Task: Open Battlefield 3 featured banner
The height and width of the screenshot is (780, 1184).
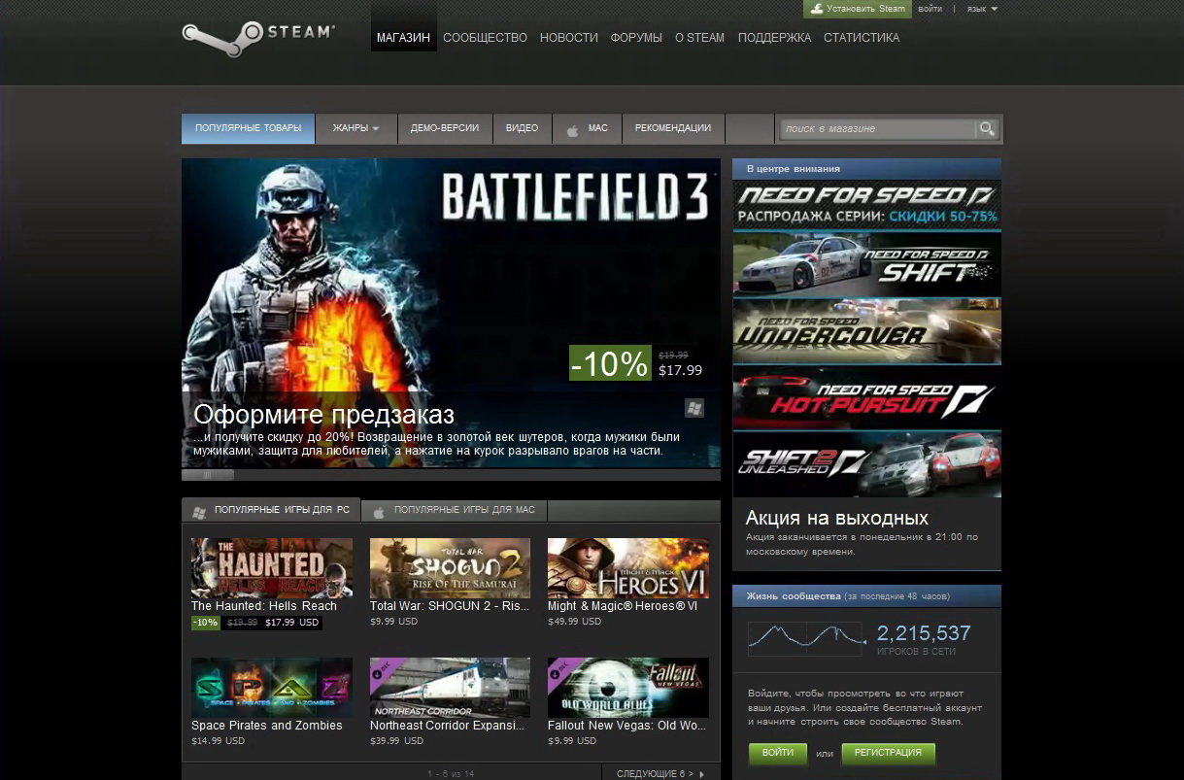Action: coord(451,313)
